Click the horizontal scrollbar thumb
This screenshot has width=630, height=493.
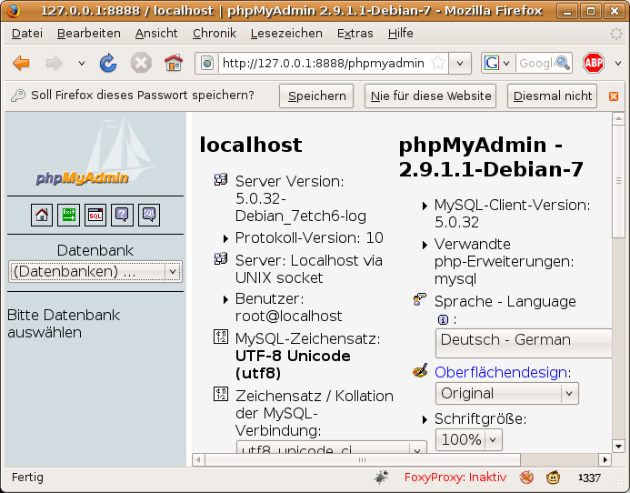(x=363, y=459)
